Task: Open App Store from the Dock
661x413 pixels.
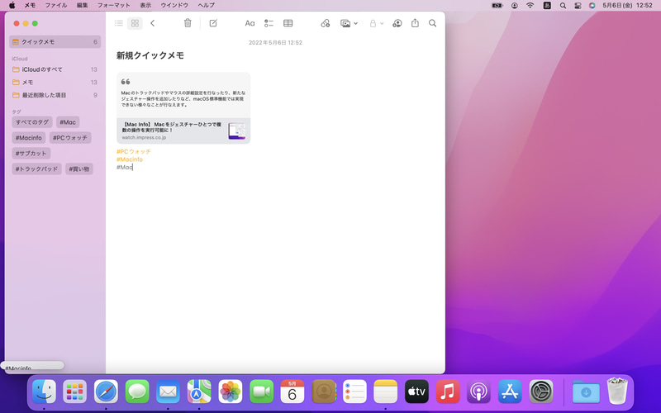Action: [x=510, y=392]
